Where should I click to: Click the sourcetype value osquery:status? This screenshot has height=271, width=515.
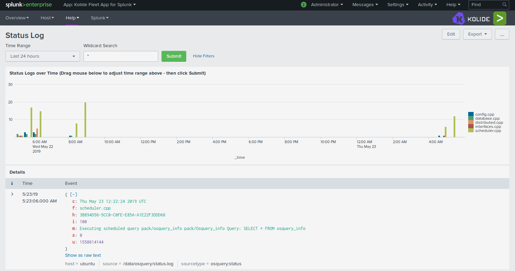(x=226, y=264)
